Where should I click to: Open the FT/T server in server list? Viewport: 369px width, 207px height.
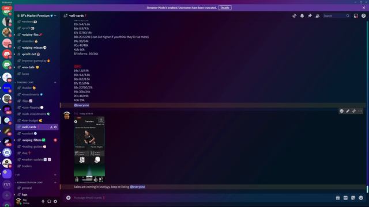[x=7, y=185]
